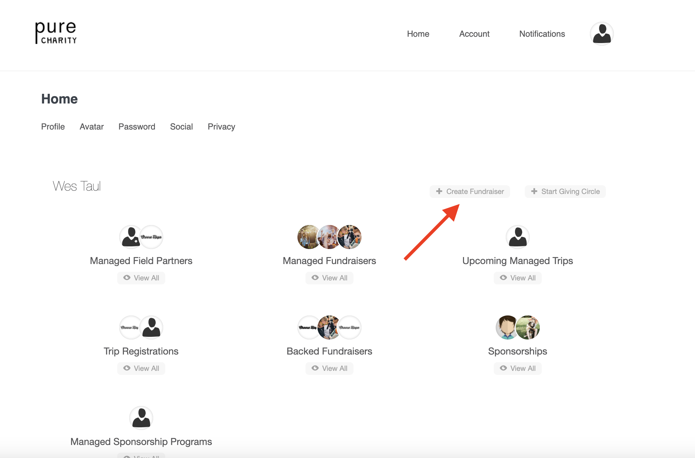Click person avatar above Trip Registrations
This screenshot has height=458, width=695.
pos(151,327)
